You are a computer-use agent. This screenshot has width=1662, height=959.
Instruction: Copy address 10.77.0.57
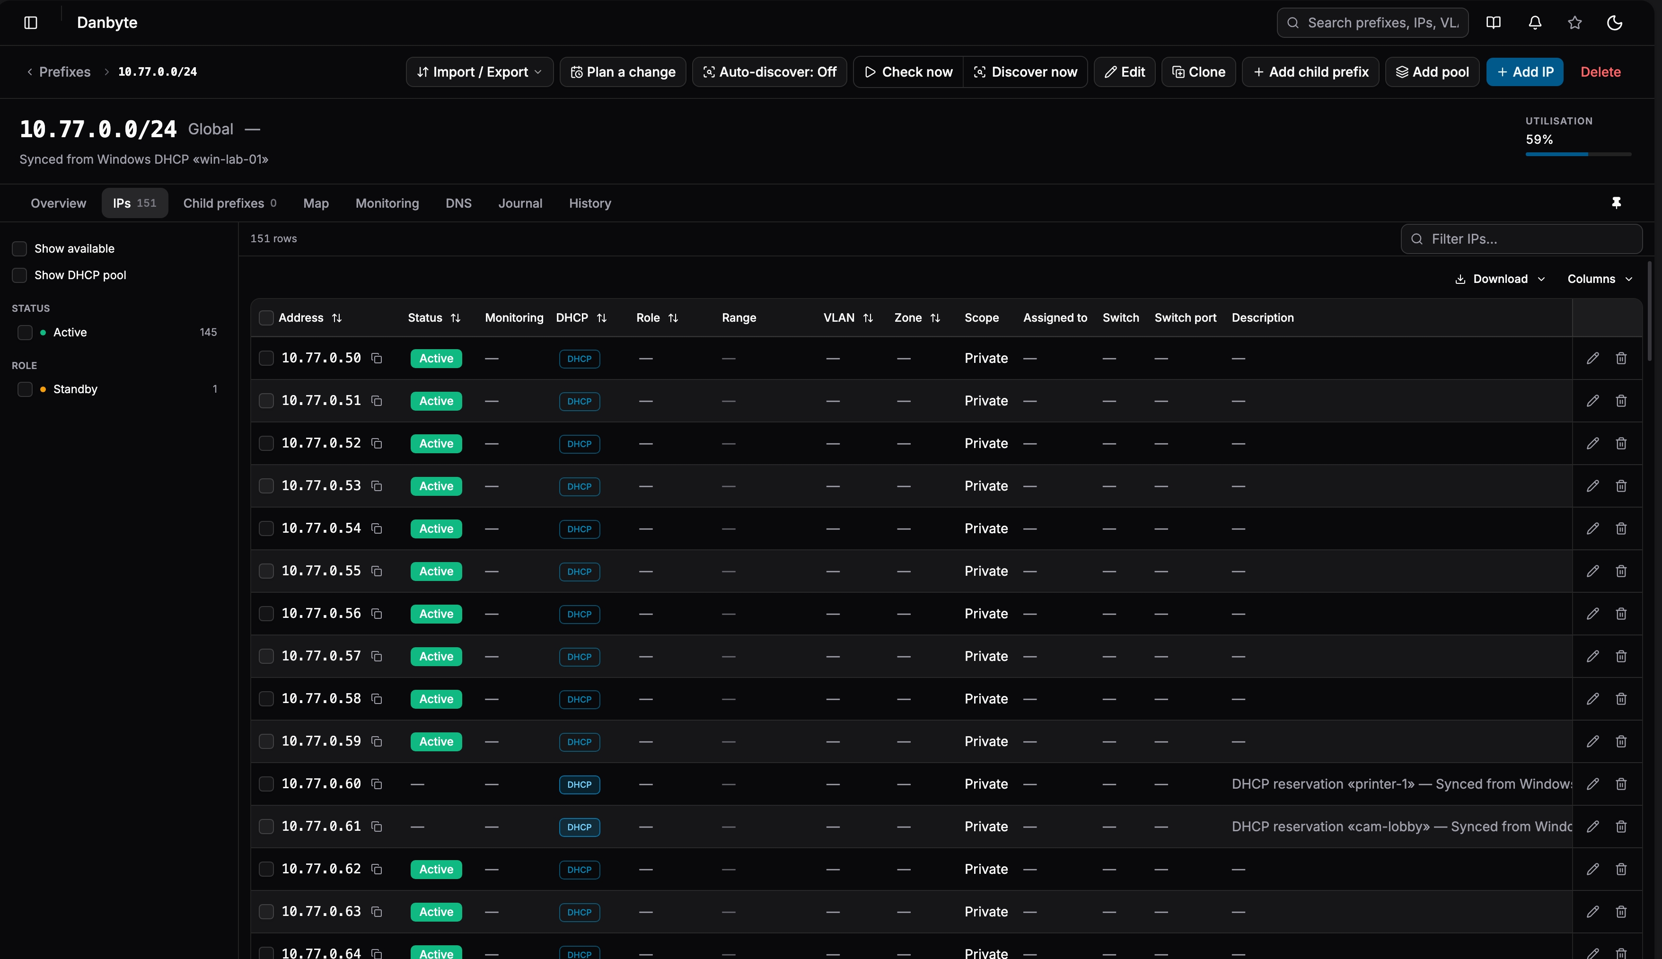(x=377, y=656)
